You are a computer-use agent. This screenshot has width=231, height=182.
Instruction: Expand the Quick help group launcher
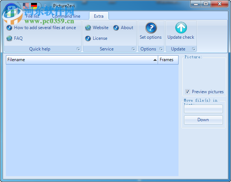[78, 49]
